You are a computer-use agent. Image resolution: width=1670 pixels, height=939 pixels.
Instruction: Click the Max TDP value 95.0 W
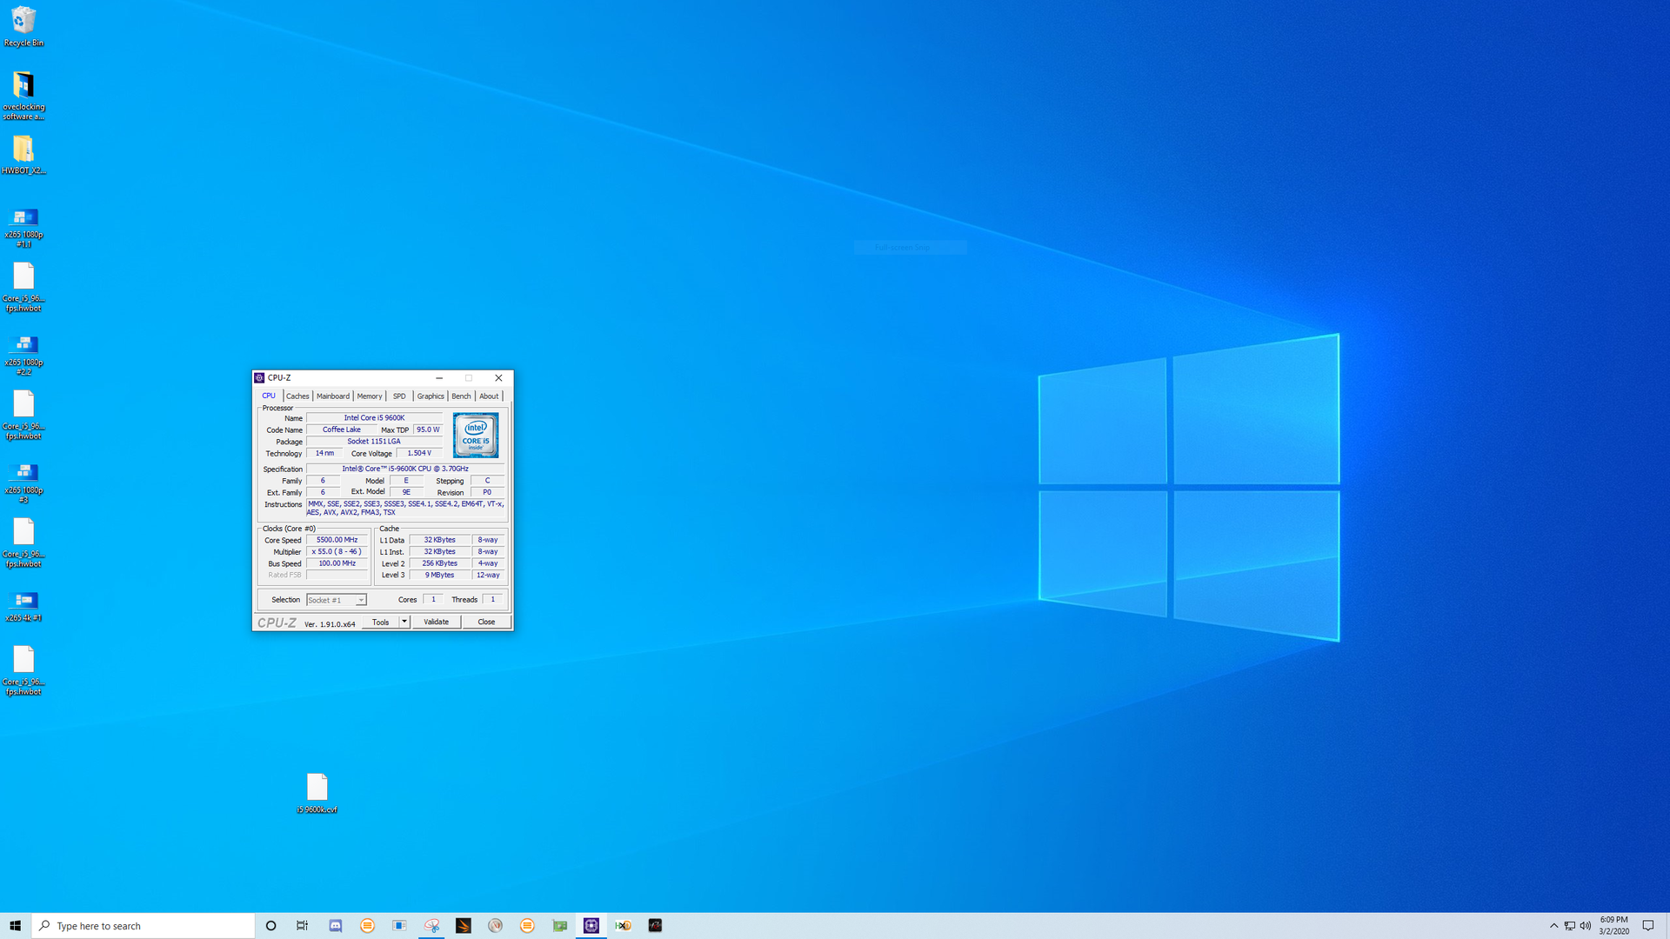click(x=428, y=430)
